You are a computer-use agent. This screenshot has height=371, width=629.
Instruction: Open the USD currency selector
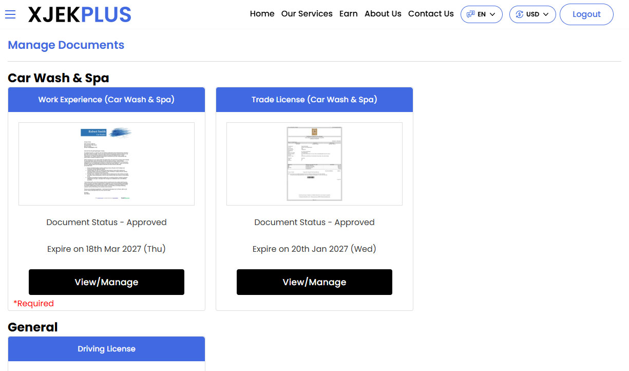coord(532,14)
